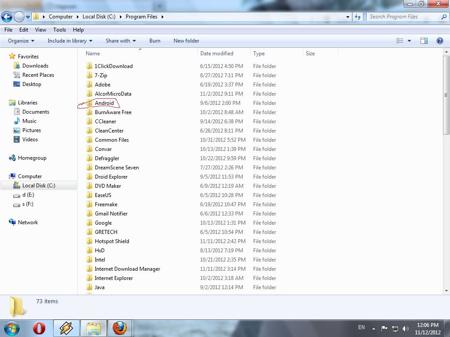The width and height of the screenshot is (450, 337).
Task: Open Videos library
Action: point(30,139)
